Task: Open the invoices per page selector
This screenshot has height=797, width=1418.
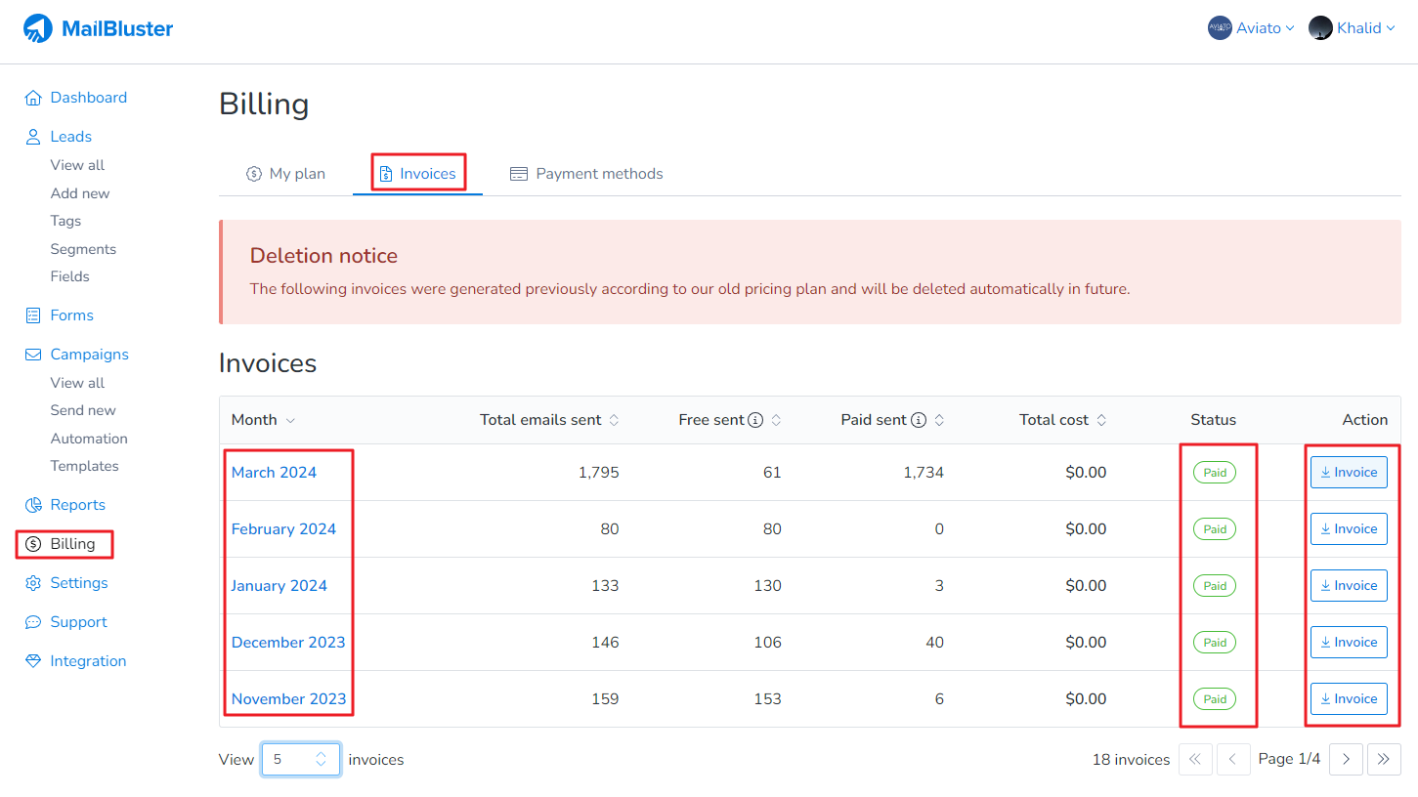Action: [300, 759]
